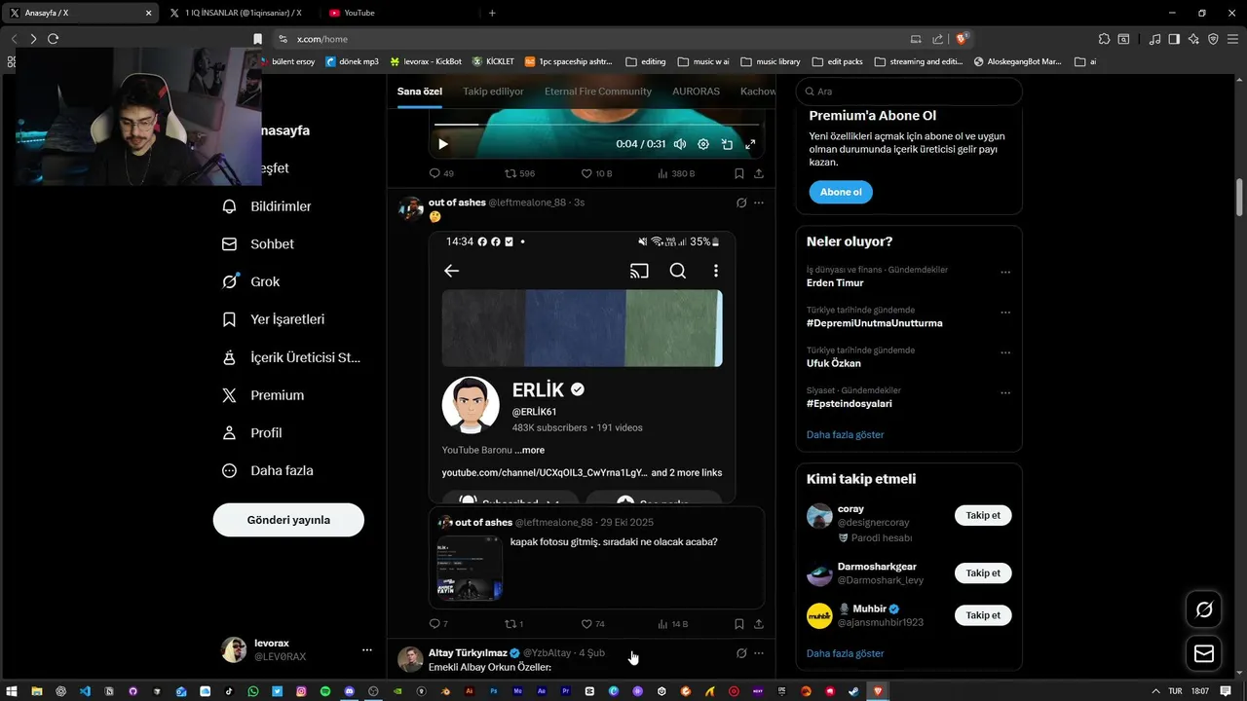Open Daha fazla sidebar menu
This screenshot has width=1247, height=701.
click(268, 470)
